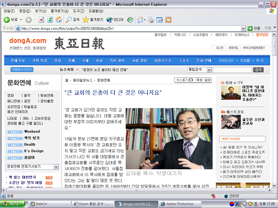Click the horizontal scrollbar right arrow

coord(269,190)
